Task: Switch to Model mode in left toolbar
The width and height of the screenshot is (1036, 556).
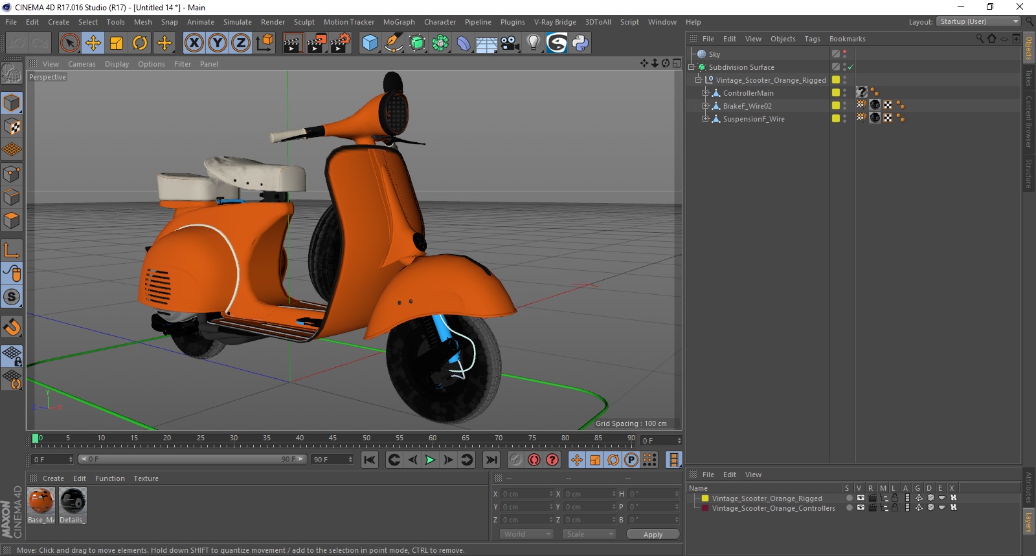Action: pos(12,103)
